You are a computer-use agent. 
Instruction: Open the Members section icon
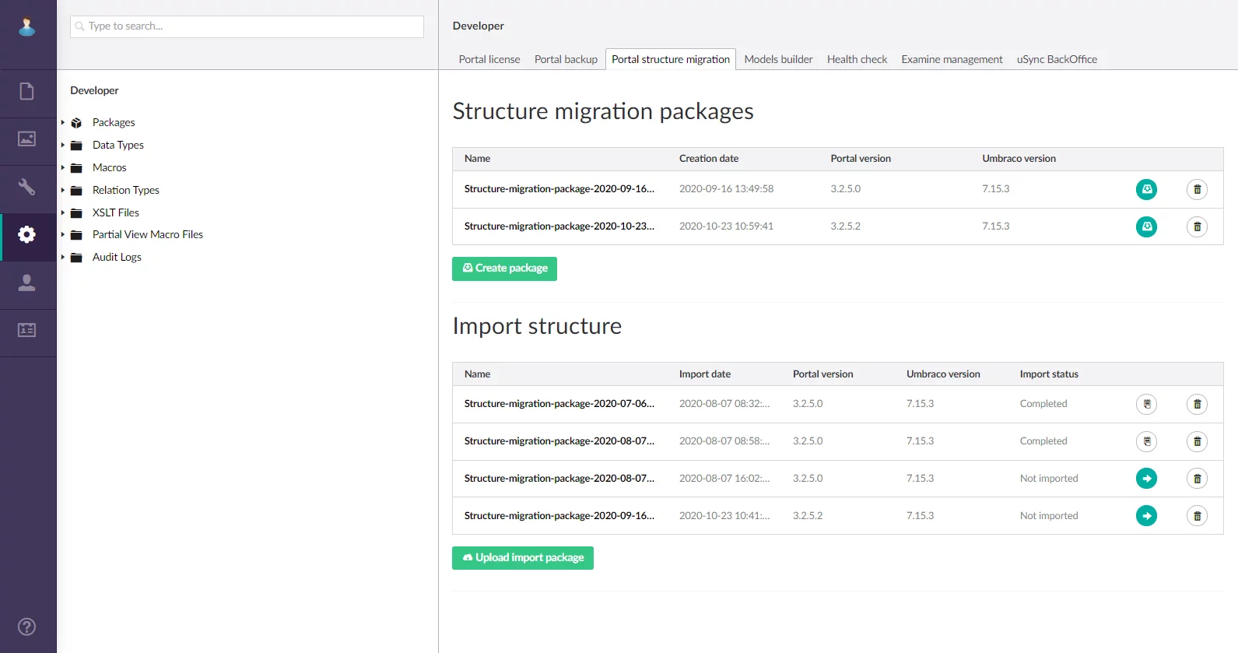click(x=27, y=330)
